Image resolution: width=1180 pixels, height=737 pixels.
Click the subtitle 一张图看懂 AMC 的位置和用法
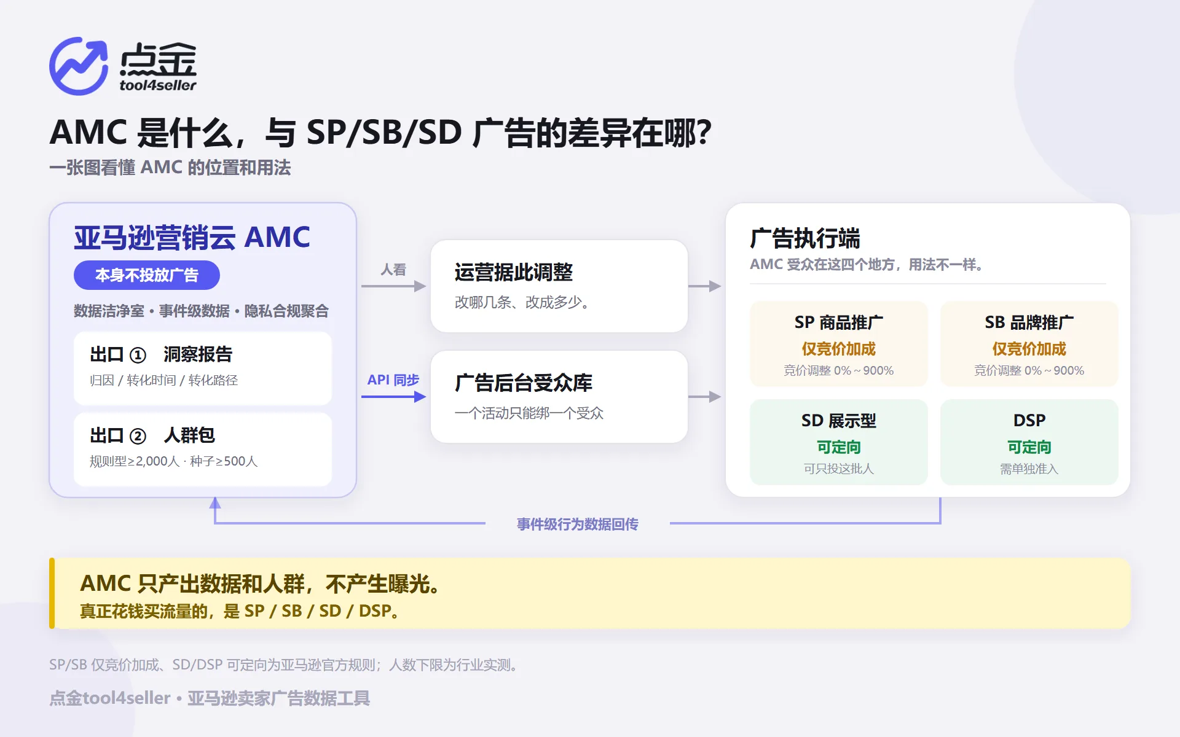pyautogui.click(x=170, y=168)
